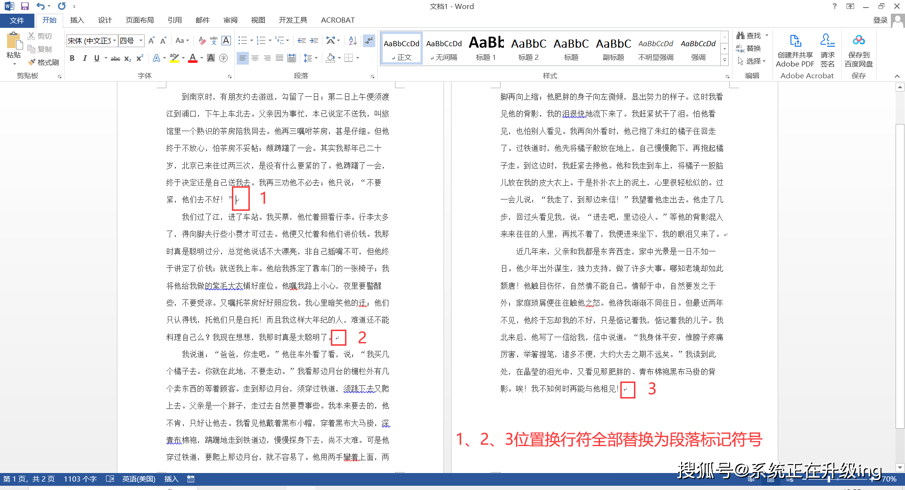Viewport: 905px width, 490px height.
Task: Clear all formatting with the eraser icon
Action: 202,41
